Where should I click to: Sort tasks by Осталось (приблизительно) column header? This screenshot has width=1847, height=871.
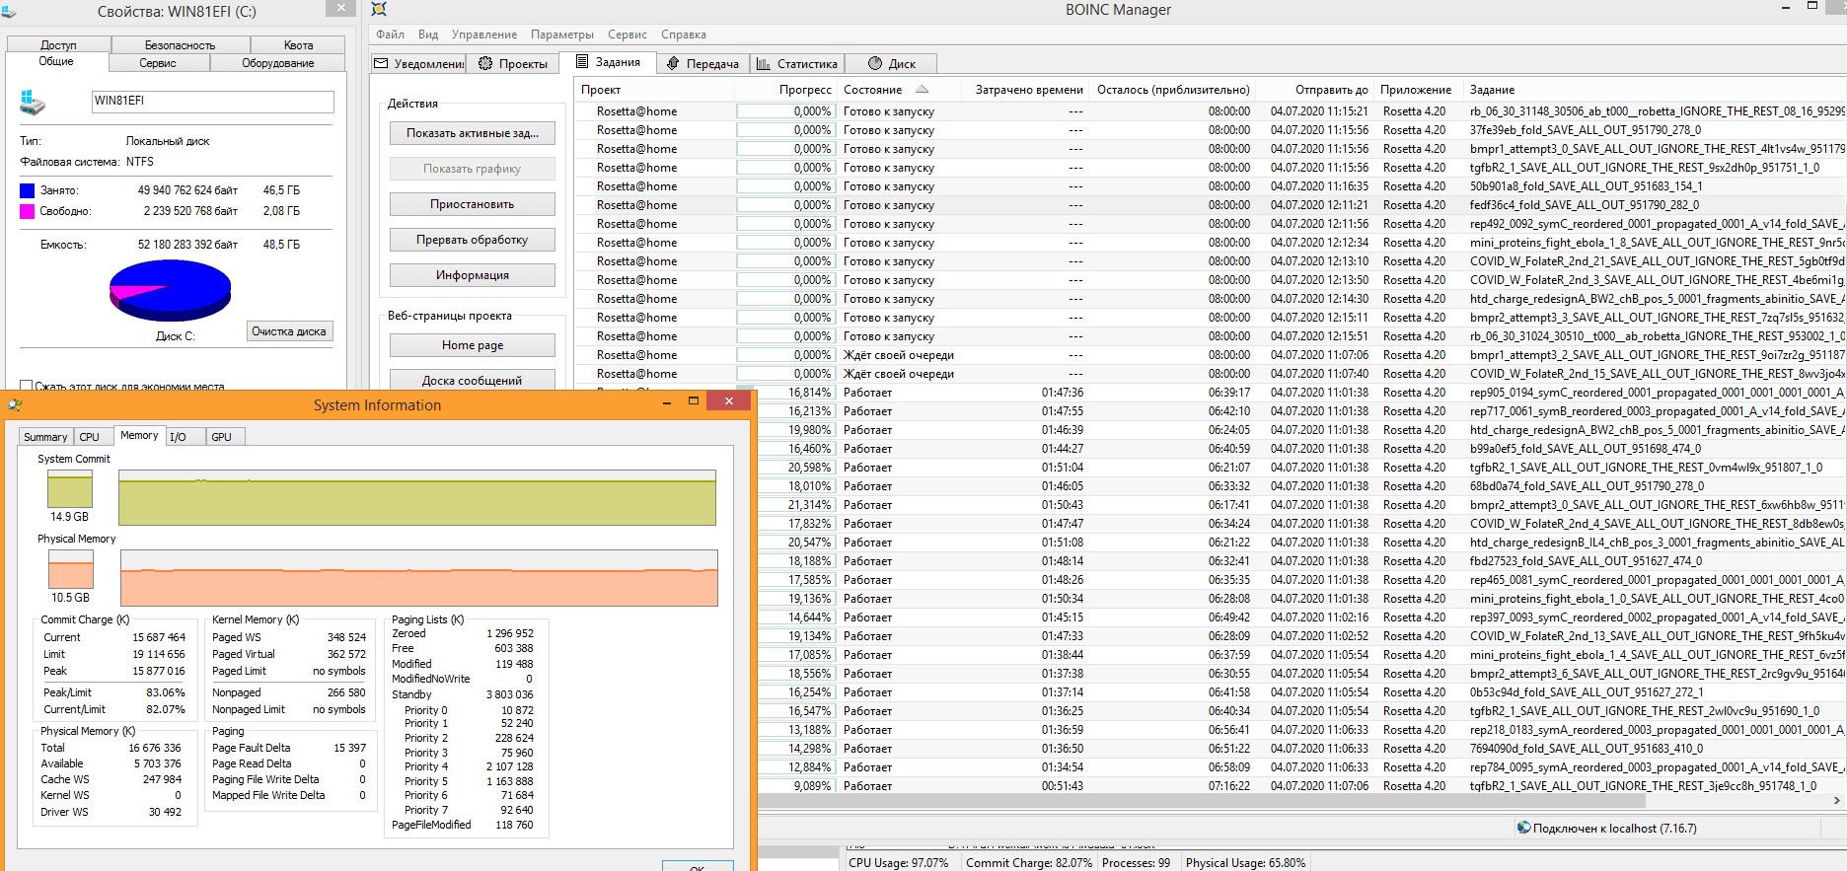pos(1173,90)
